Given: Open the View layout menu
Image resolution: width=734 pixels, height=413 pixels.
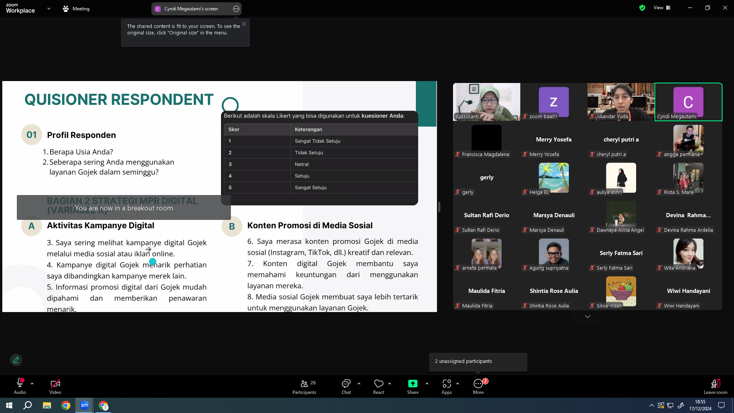Looking at the screenshot, I should click(x=662, y=8).
